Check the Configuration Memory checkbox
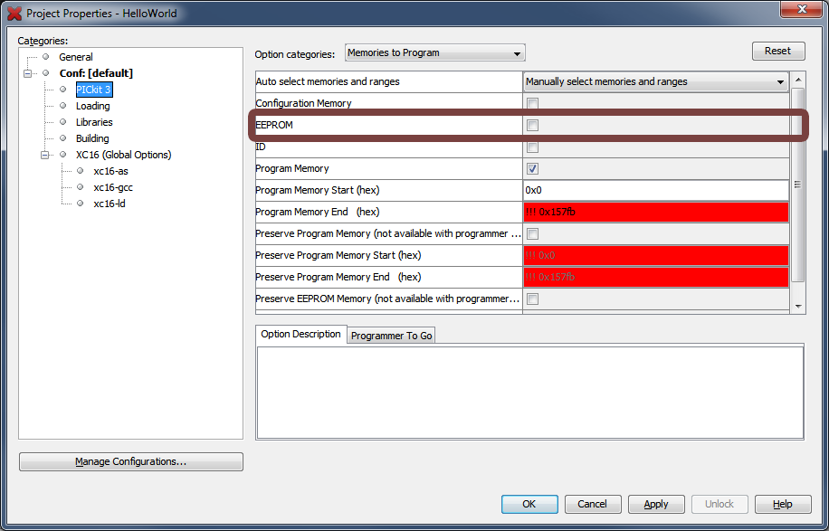The height and width of the screenshot is (531, 829). [533, 103]
